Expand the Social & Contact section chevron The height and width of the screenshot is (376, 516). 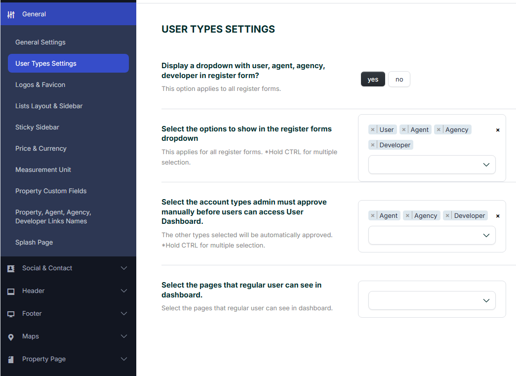124,268
